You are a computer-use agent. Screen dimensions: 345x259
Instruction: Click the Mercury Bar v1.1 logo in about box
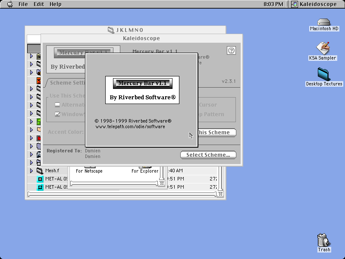click(143, 83)
